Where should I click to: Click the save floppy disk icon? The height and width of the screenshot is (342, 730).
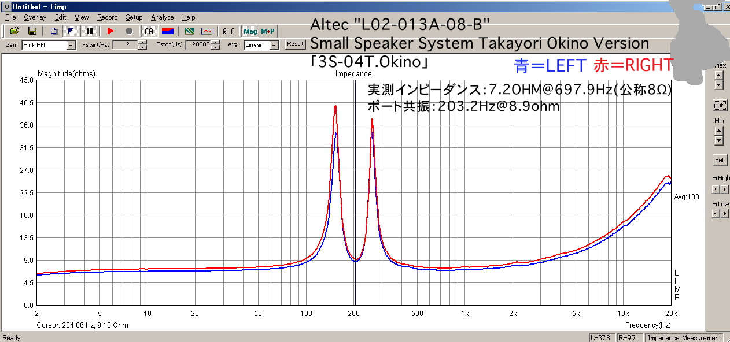coord(32,31)
